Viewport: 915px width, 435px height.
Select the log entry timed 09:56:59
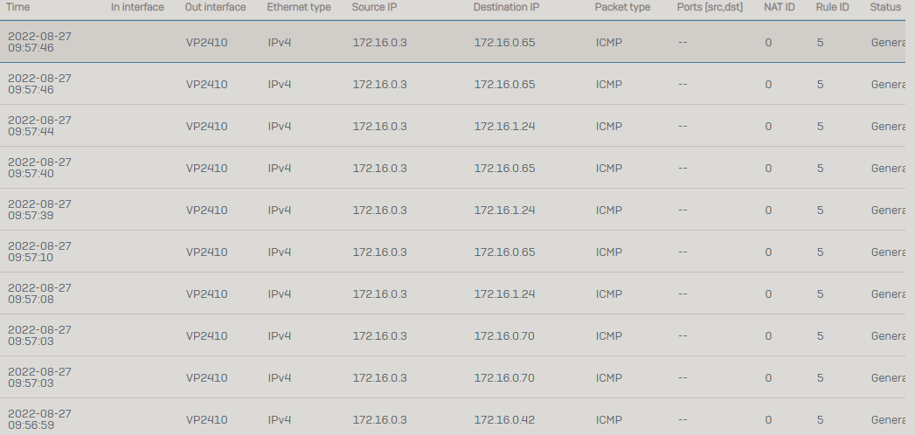(452, 418)
